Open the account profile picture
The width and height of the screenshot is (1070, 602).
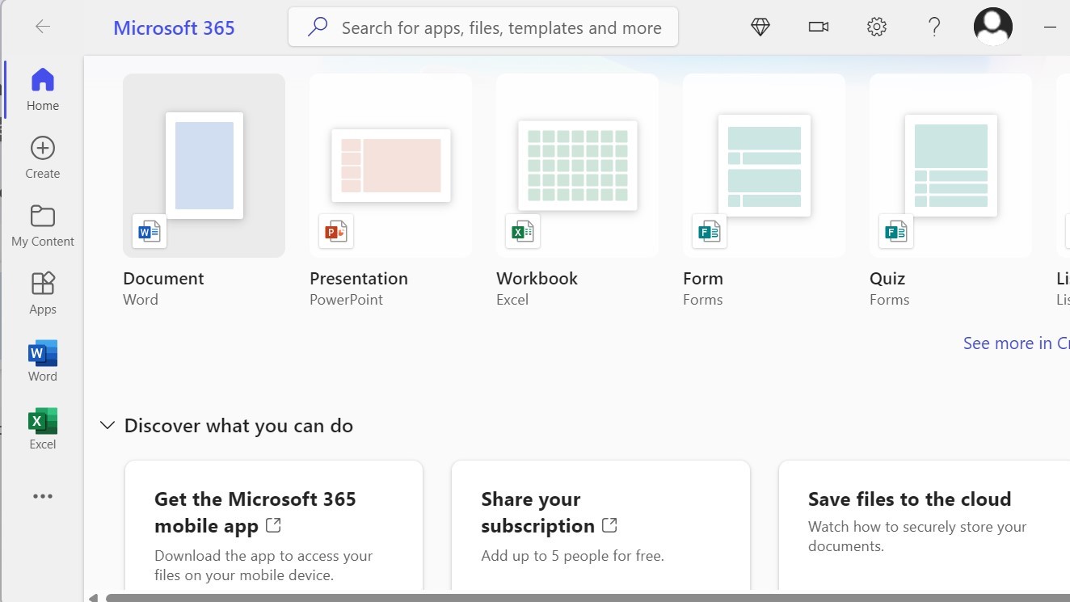(993, 27)
